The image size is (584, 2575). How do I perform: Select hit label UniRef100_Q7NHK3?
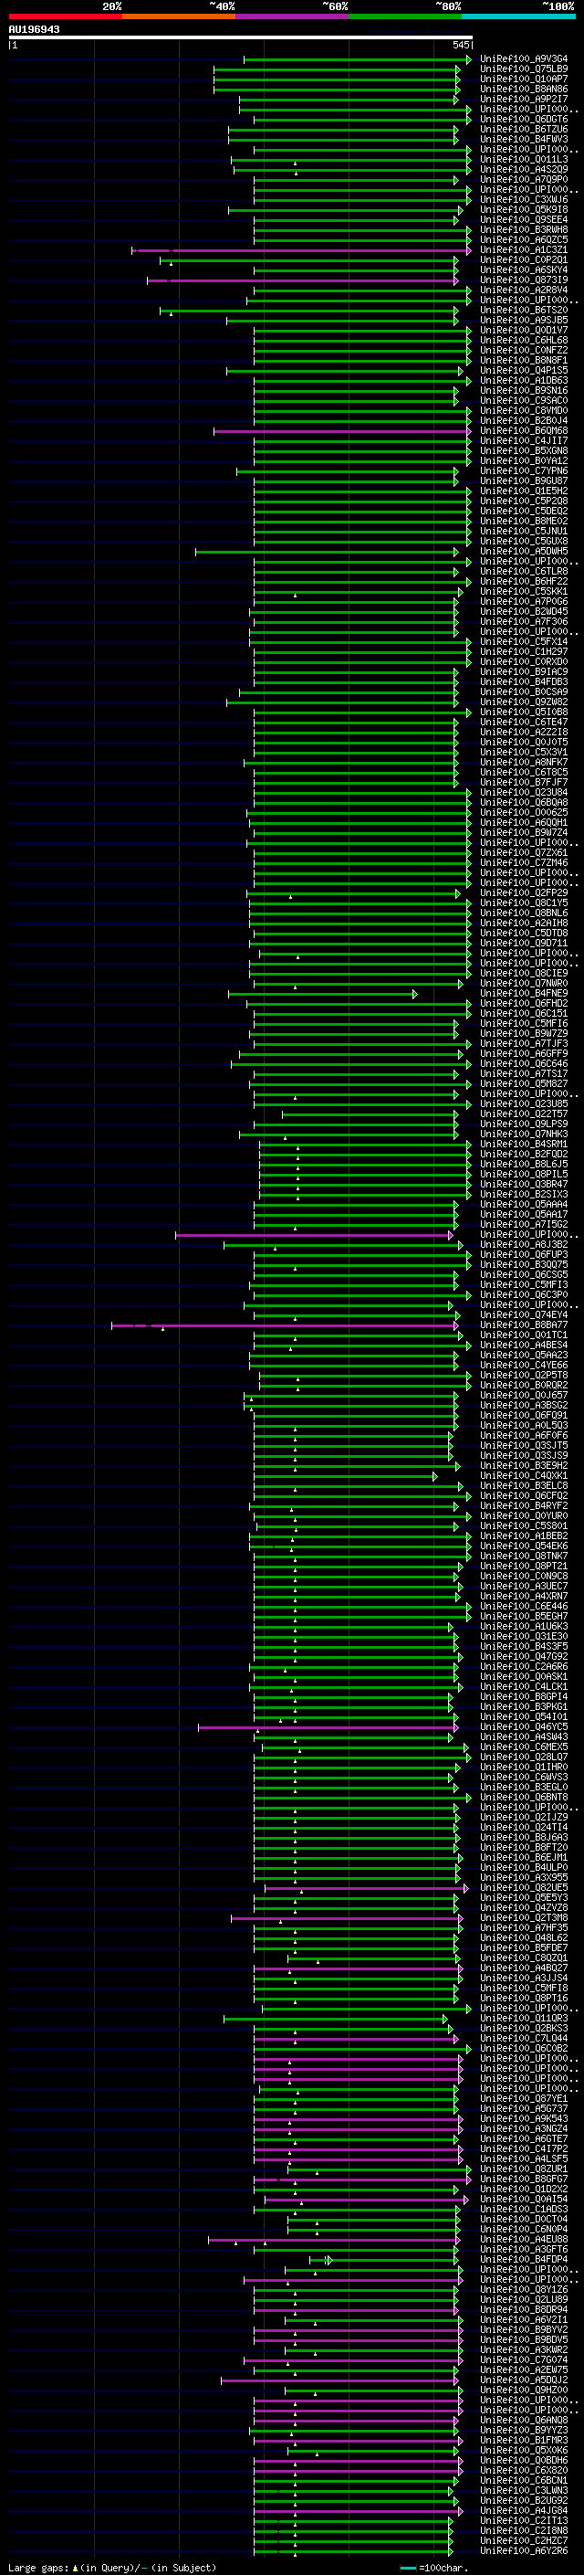pyautogui.click(x=524, y=1134)
